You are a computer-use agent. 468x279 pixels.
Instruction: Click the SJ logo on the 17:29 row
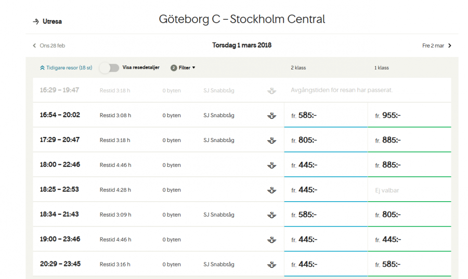click(271, 141)
